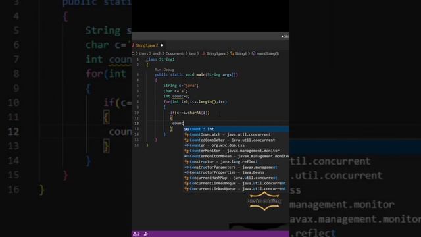Viewport: 421px width, 237px height.
Task: Choose the CountDownLatch suggestion
Action: click(237, 134)
